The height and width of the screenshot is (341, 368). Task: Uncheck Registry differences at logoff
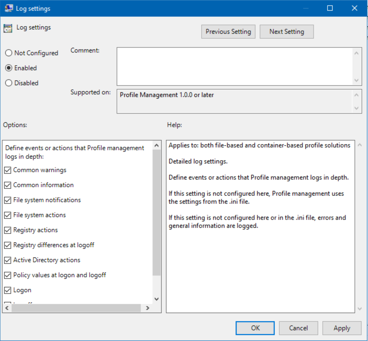pos(8,245)
